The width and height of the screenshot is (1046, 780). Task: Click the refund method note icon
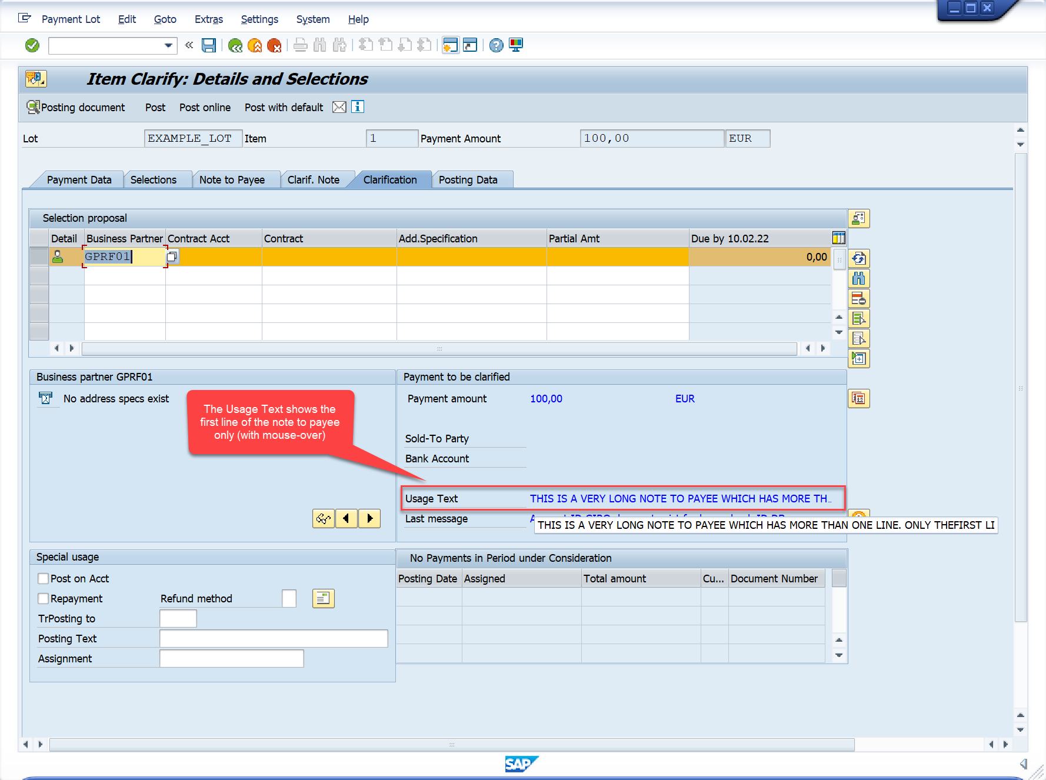click(324, 599)
